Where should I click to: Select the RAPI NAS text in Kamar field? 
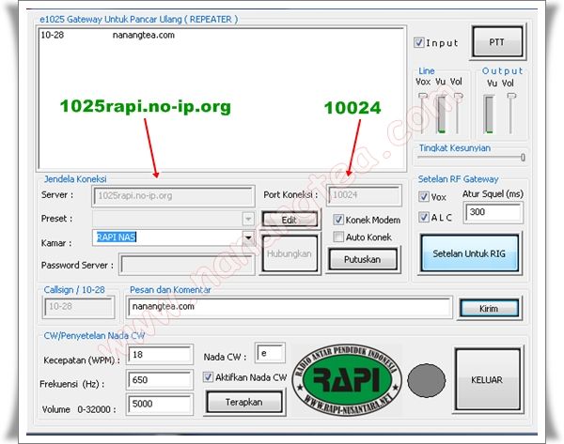click(x=117, y=237)
